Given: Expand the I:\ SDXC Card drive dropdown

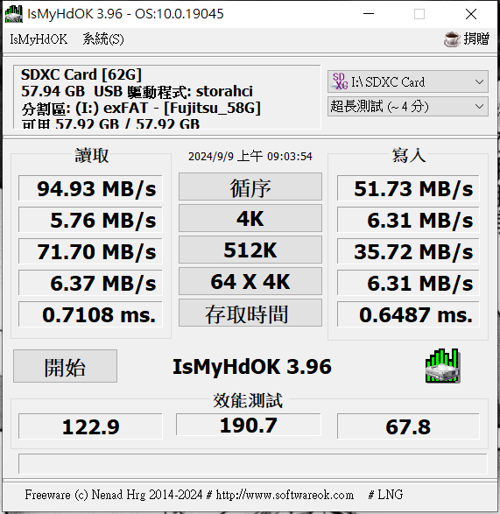Looking at the screenshot, I should click(407, 81).
